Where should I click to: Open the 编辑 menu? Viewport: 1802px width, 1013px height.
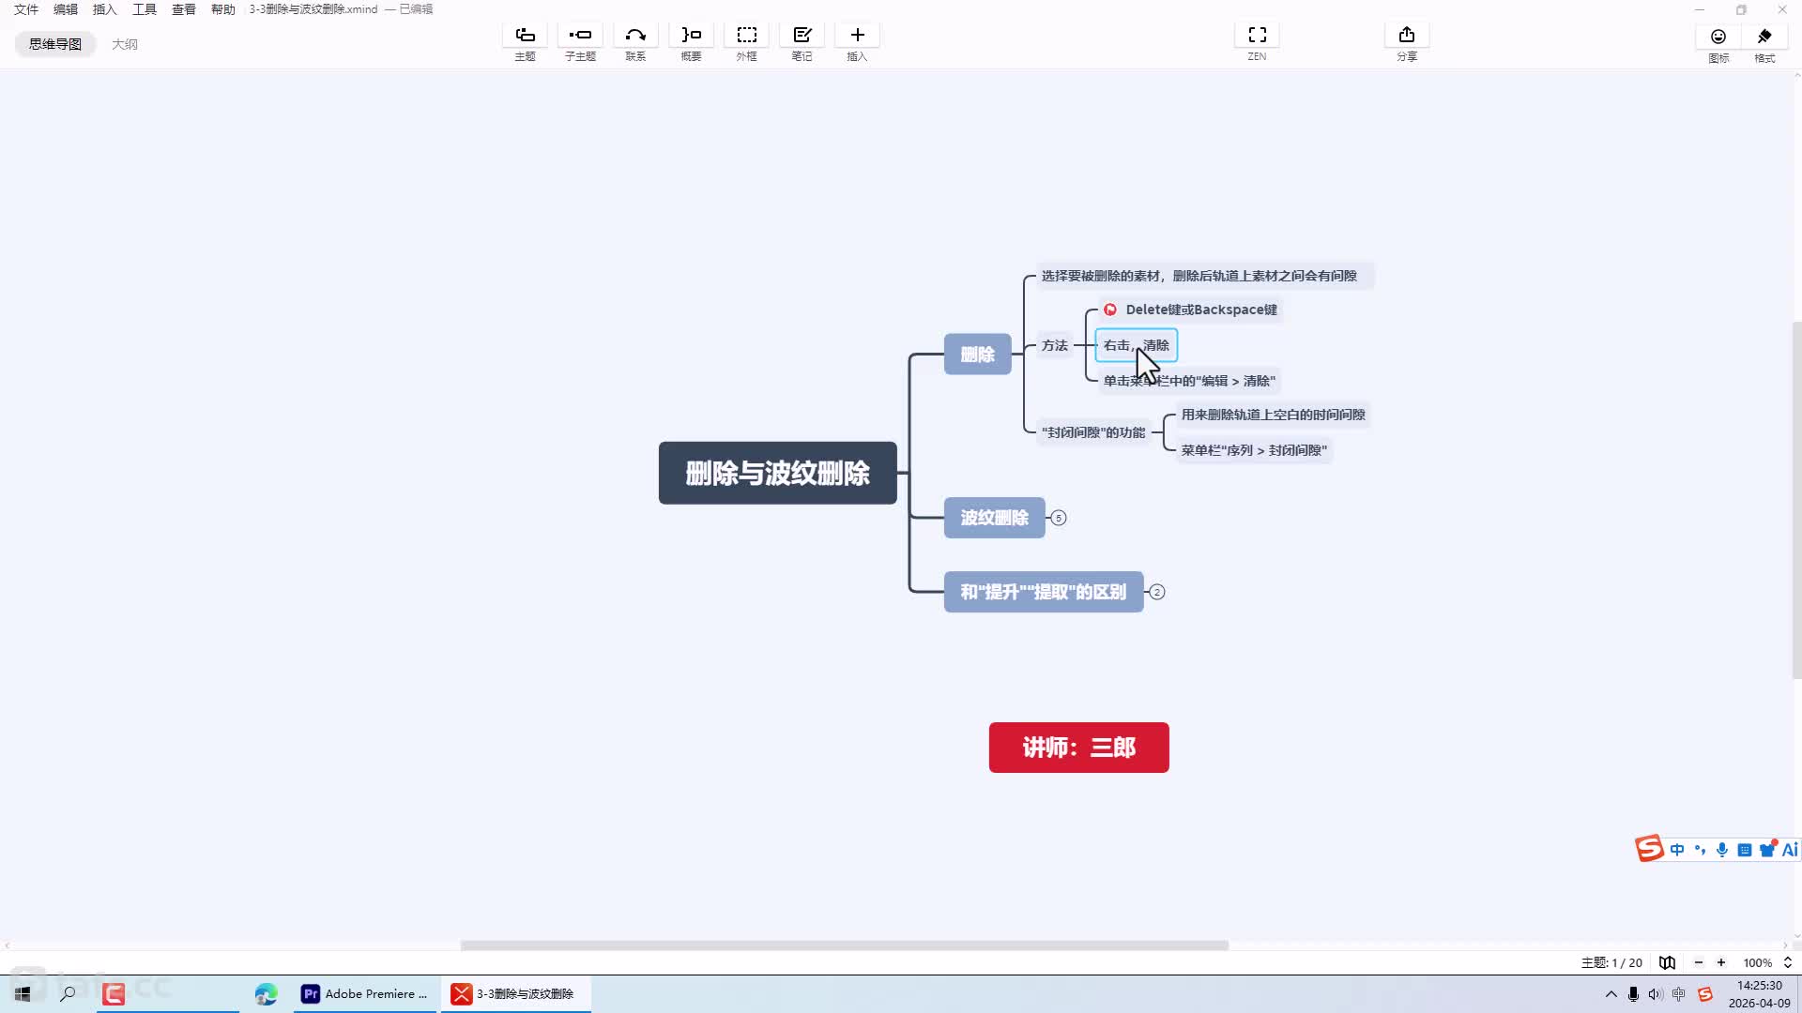pyautogui.click(x=66, y=9)
